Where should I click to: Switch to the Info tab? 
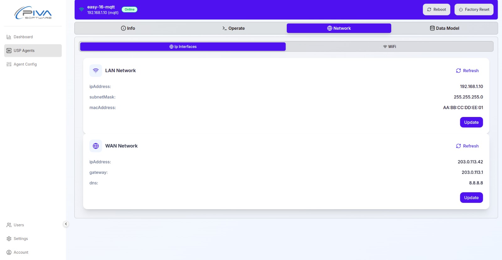pyautogui.click(x=128, y=28)
